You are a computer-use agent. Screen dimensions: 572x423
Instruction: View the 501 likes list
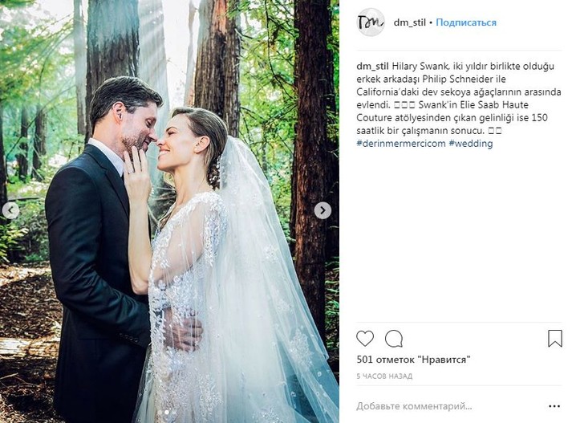coord(413,360)
